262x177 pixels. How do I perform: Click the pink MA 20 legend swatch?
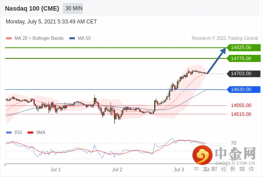[9, 38]
